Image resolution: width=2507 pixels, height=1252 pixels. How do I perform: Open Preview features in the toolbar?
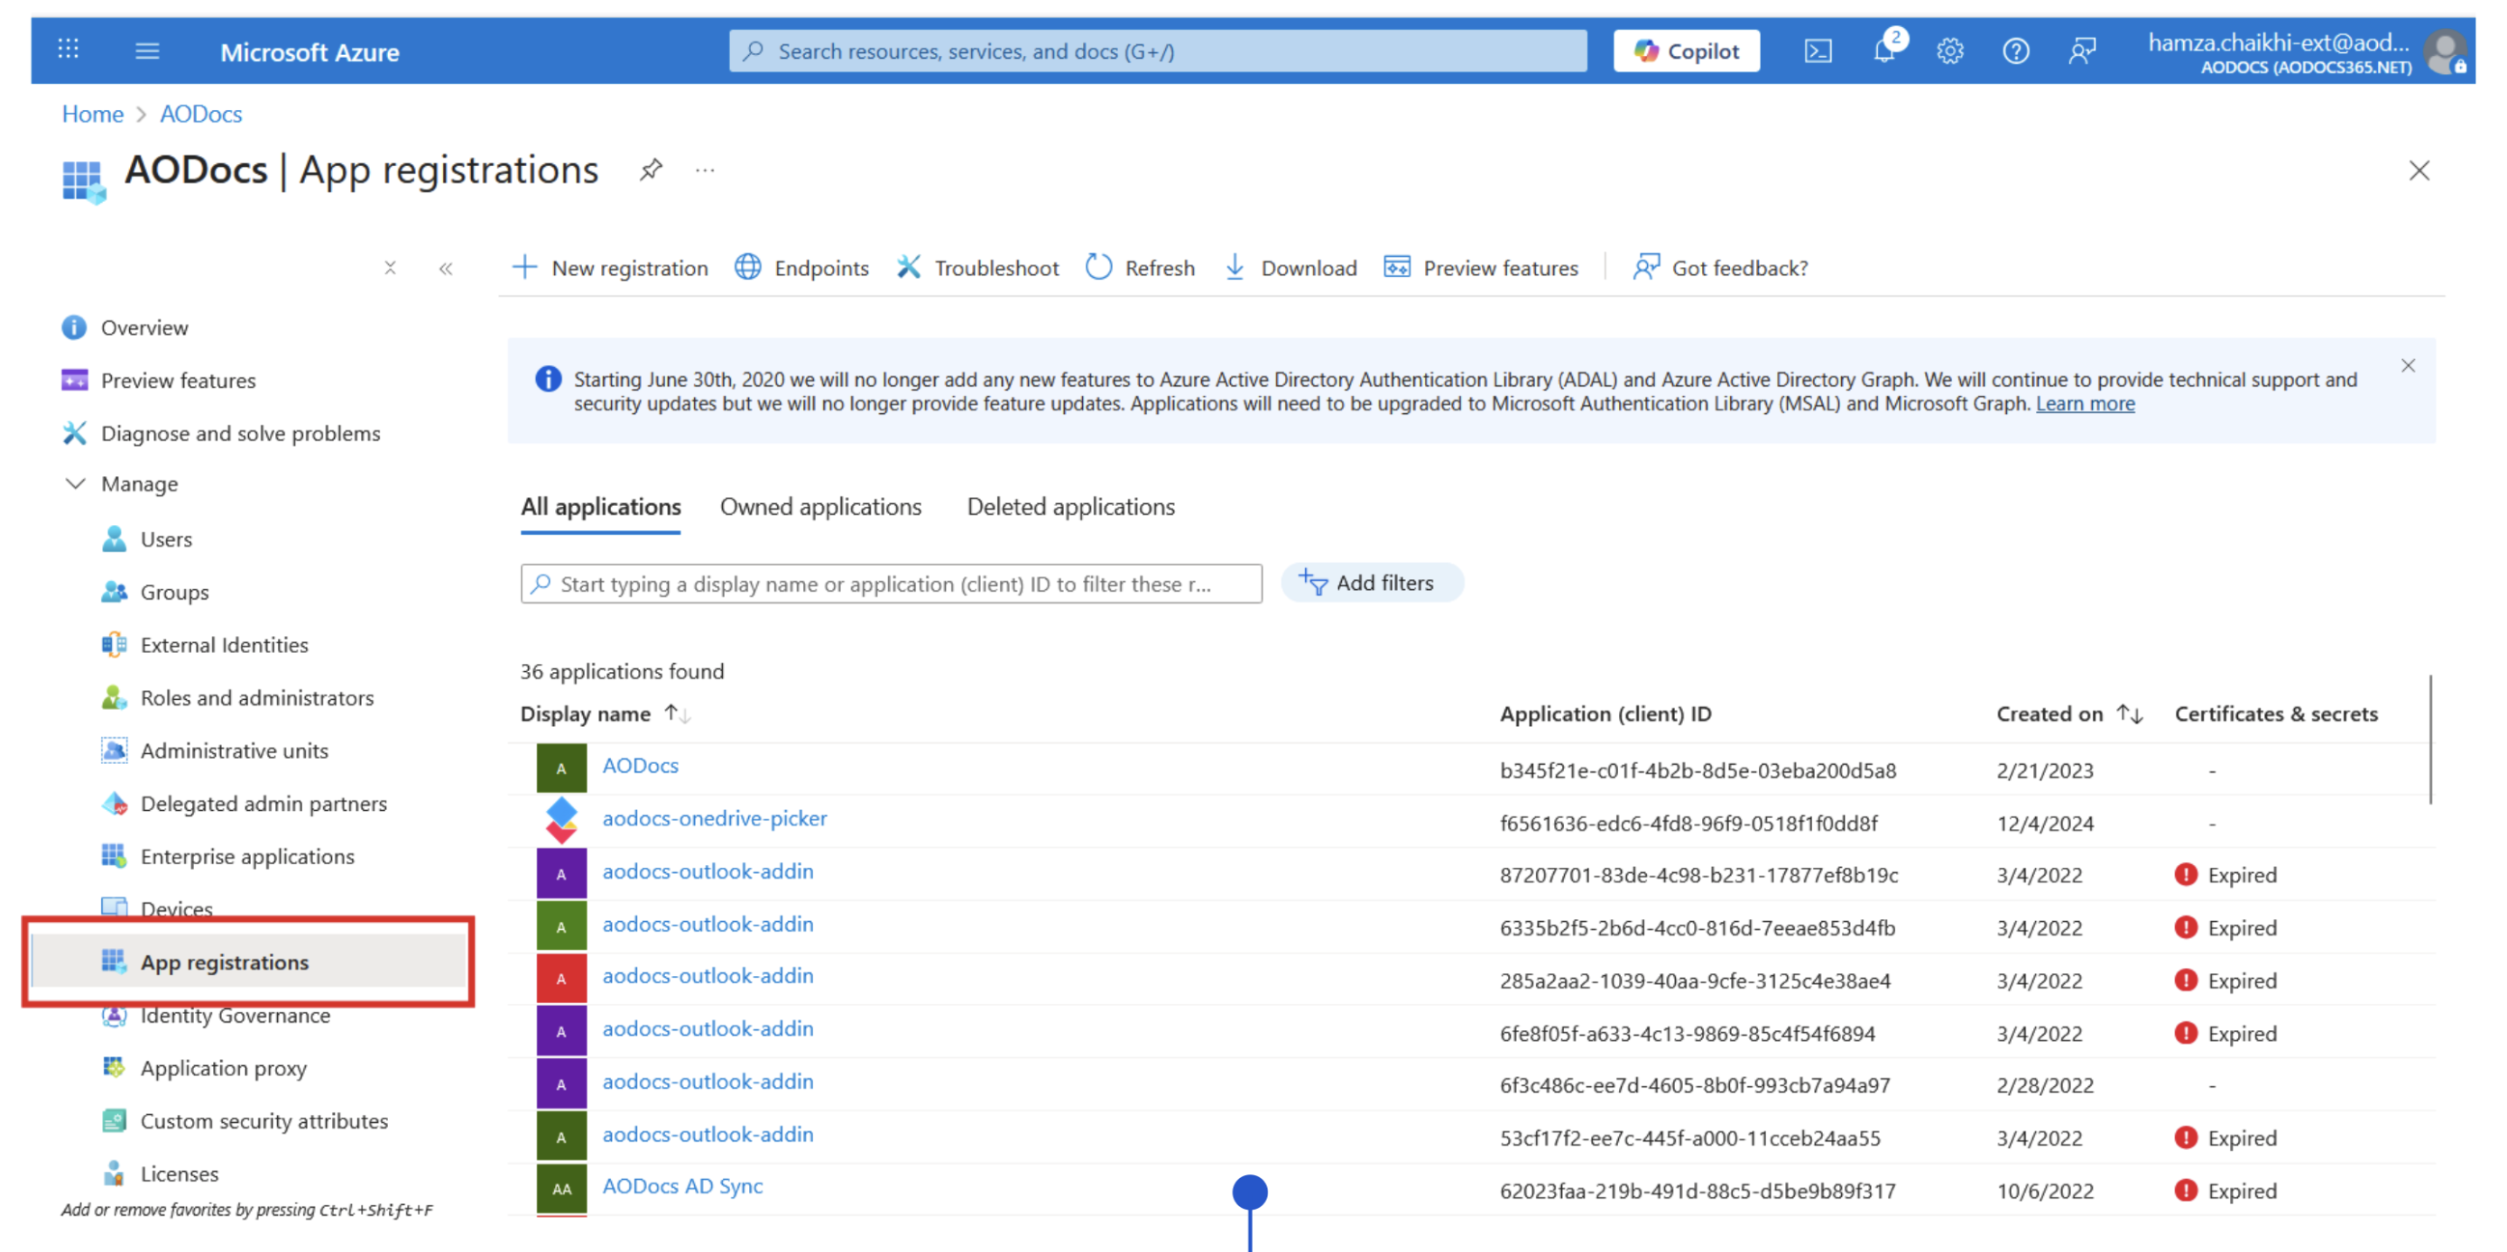(x=1481, y=268)
